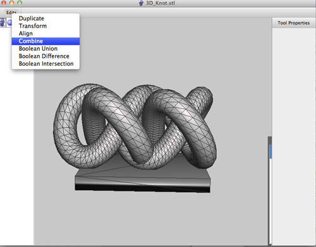
Task: Select the knot object thumbnail icon
Action: click(x=3, y=23)
